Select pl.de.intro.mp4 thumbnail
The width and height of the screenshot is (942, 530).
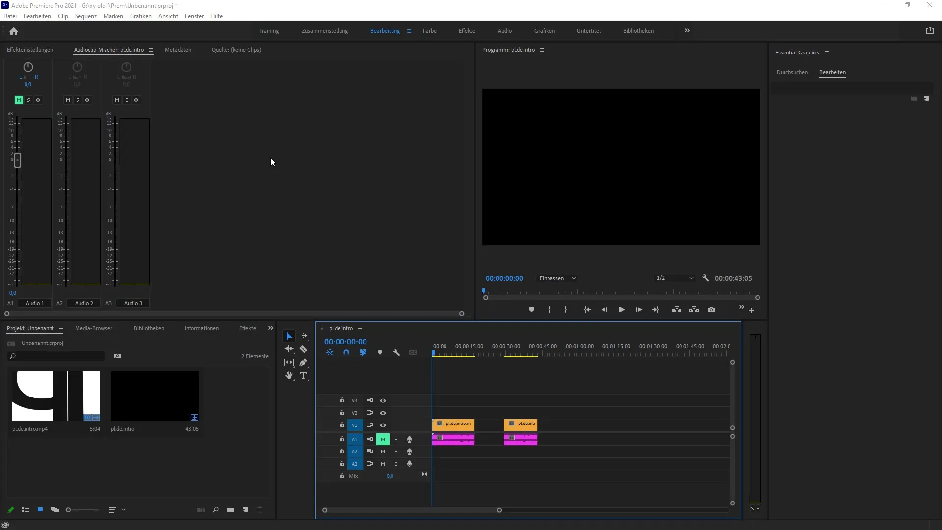(56, 396)
